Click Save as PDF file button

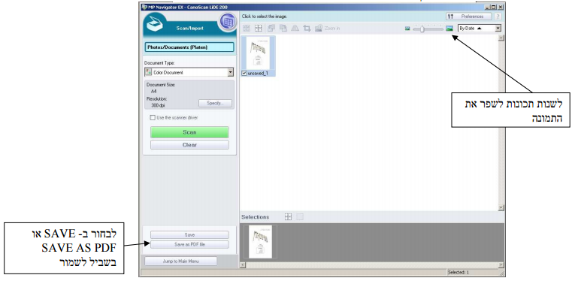click(x=189, y=244)
